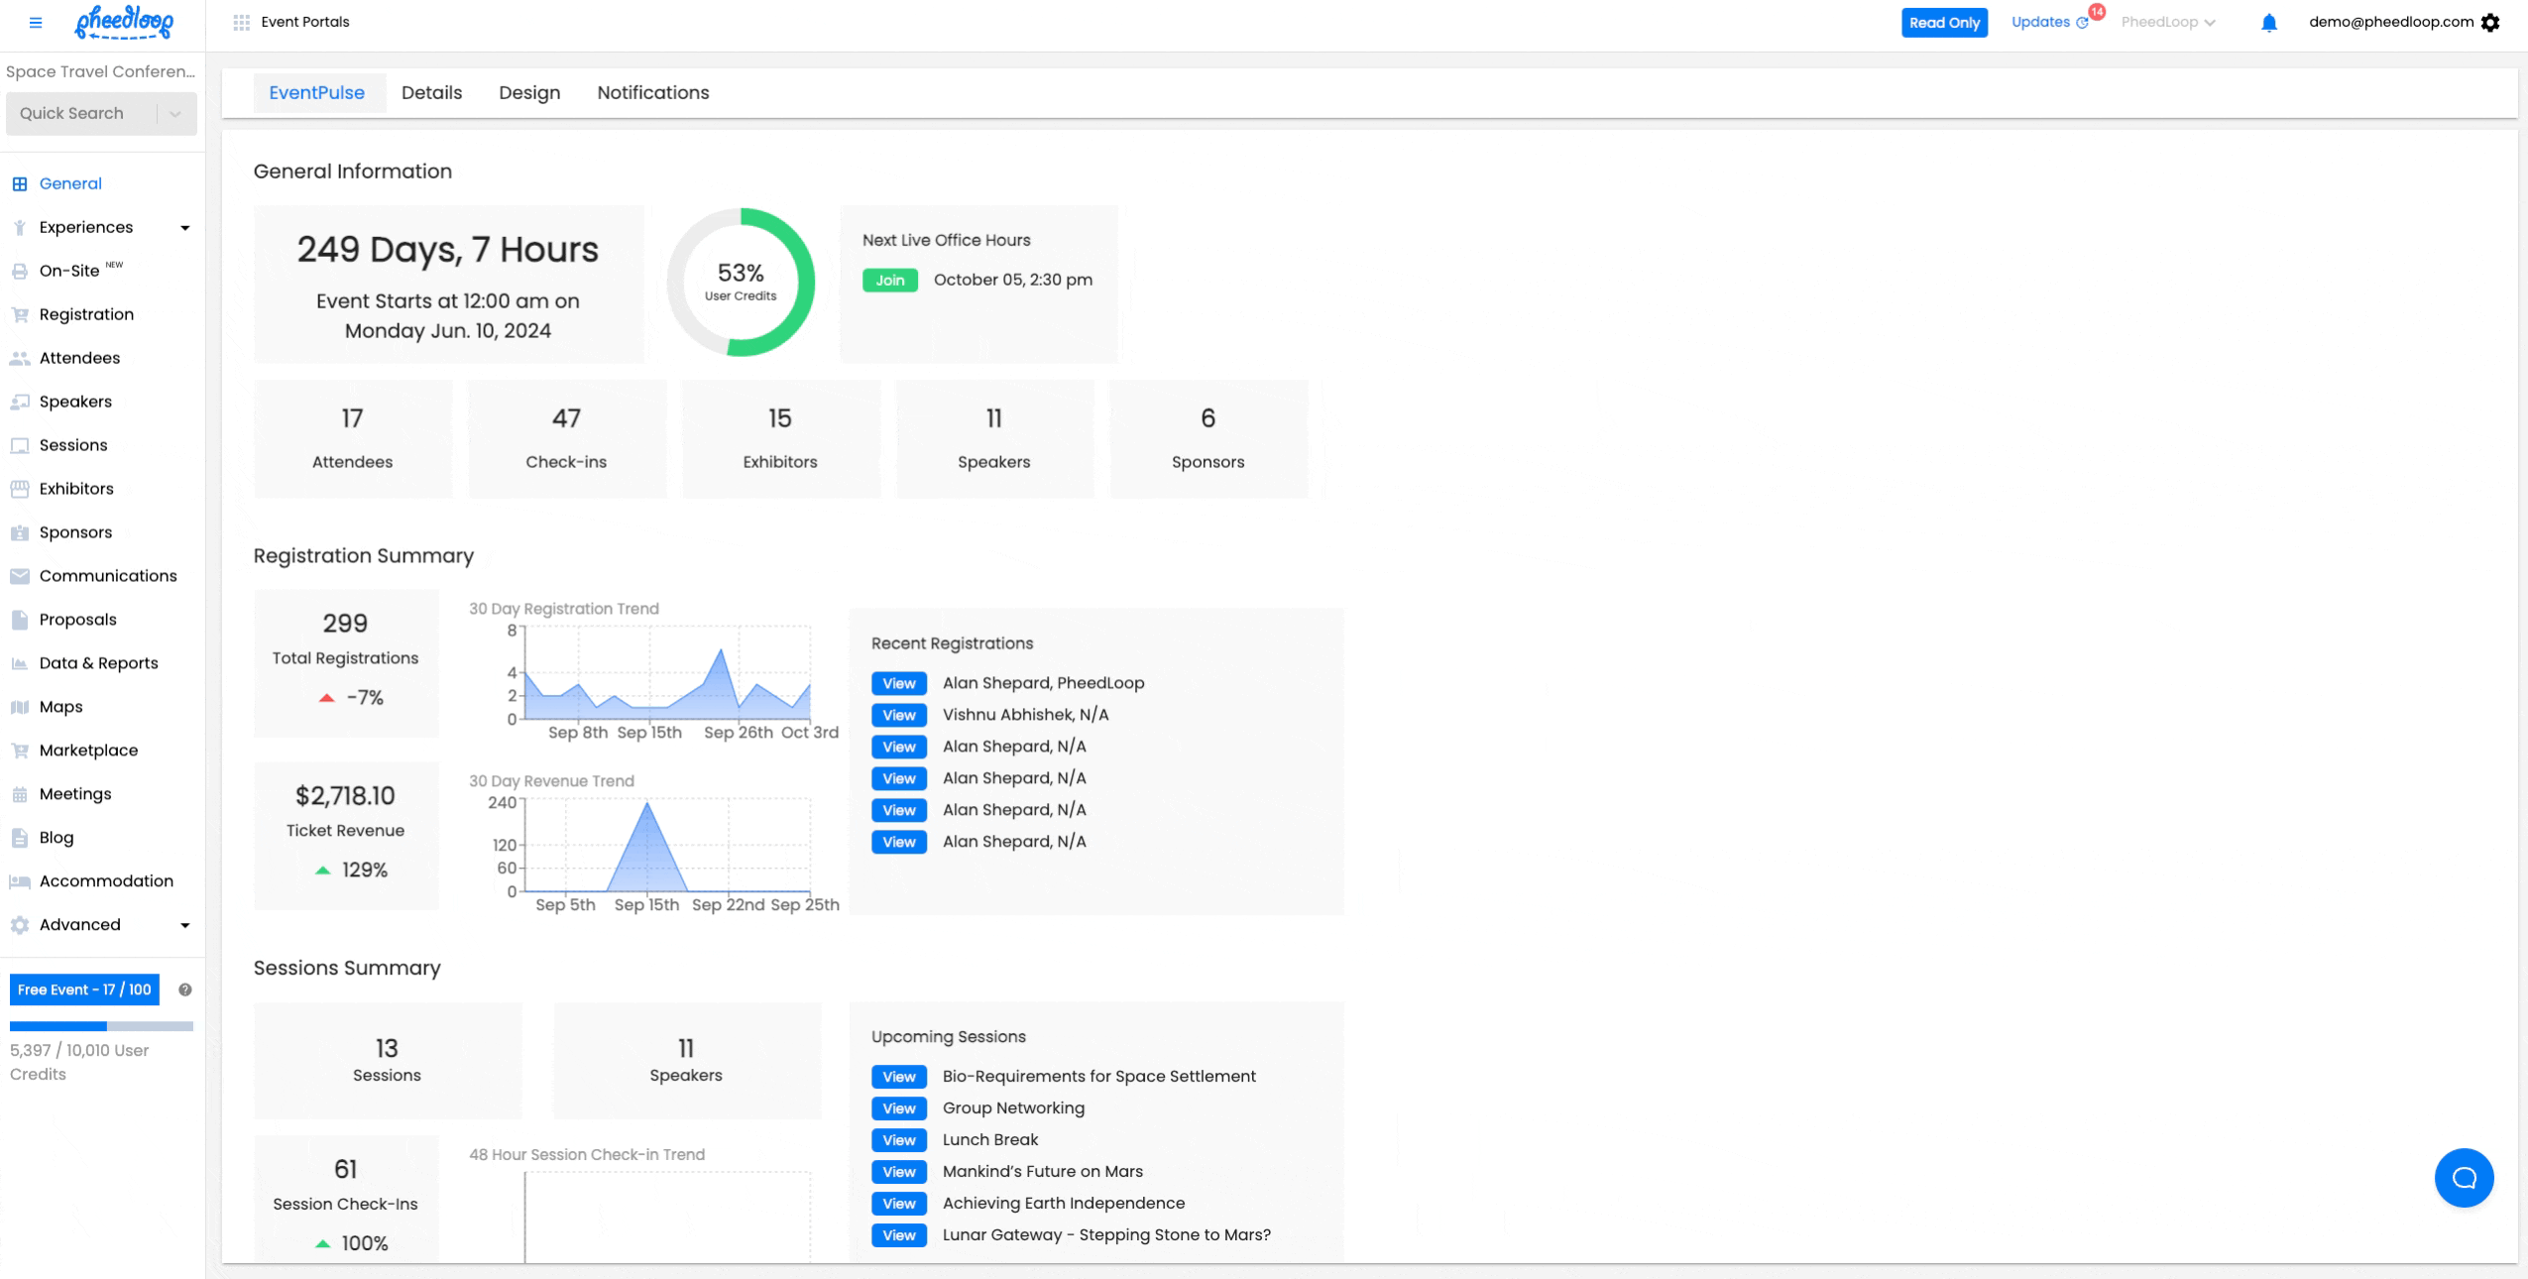Open the Quick Search dropdown
Image resolution: width=2528 pixels, height=1279 pixels.
[x=175, y=114]
